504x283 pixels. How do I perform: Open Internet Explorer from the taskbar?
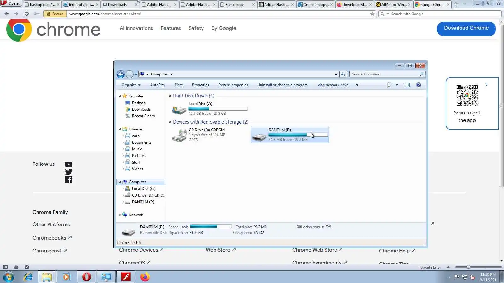click(28, 277)
